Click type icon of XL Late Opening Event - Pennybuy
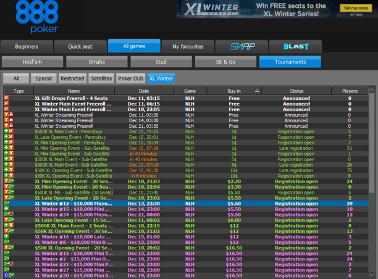 pyautogui.click(x=11, y=137)
